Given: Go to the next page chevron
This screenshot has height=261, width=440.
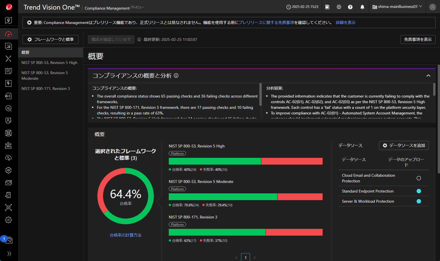Looking at the screenshot, I should pyautogui.click(x=255, y=258).
